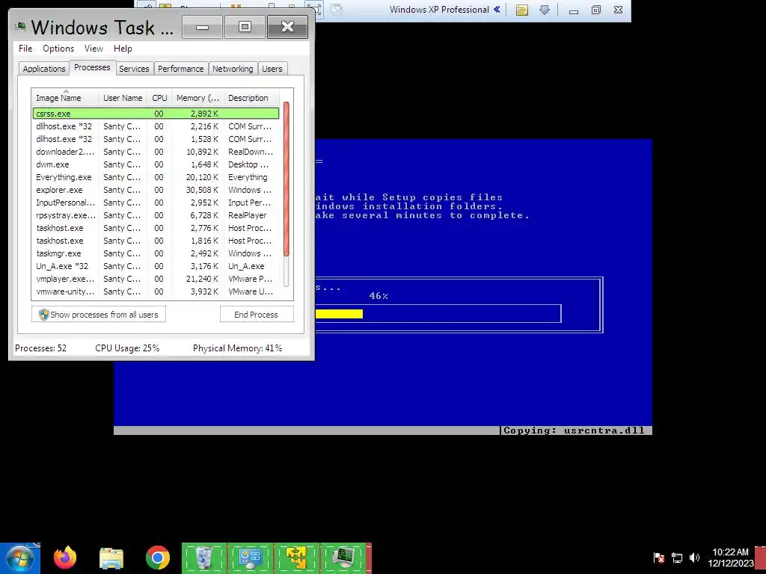Open the View menu
This screenshot has width=766, height=574.
(x=94, y=49)
